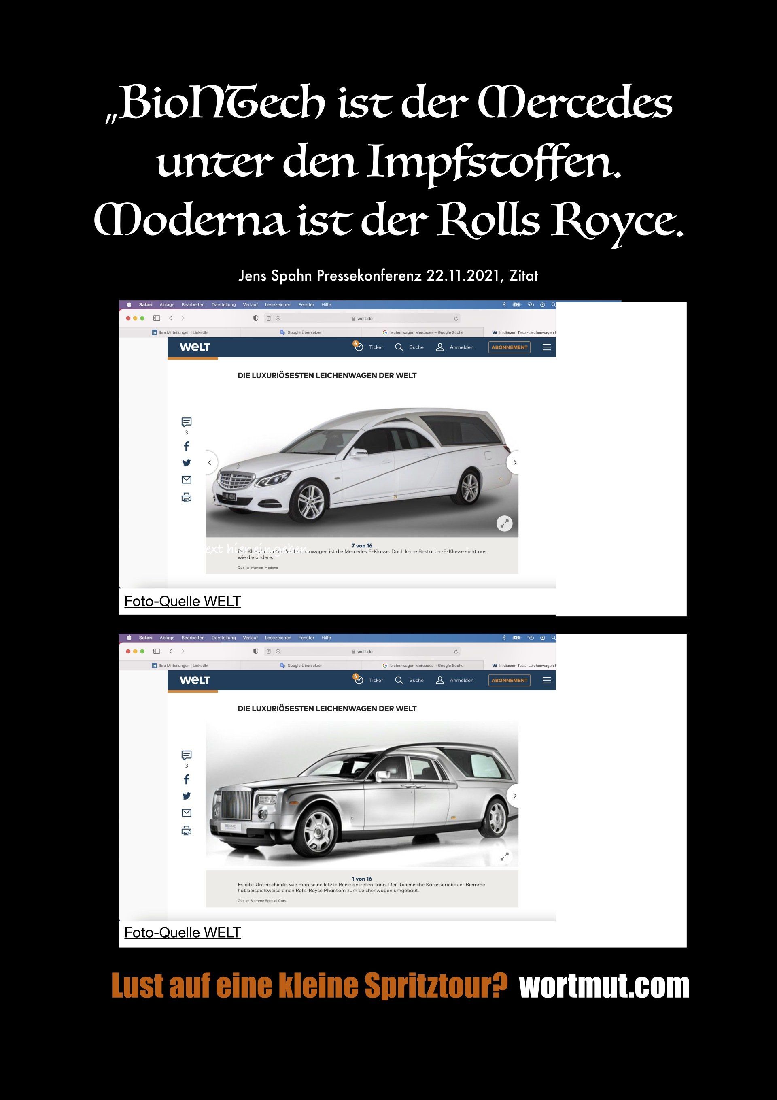Click the print icon beside the Mercedes hearse
The width and height of the screenshot is (777, 1100).
coord(186,497)
